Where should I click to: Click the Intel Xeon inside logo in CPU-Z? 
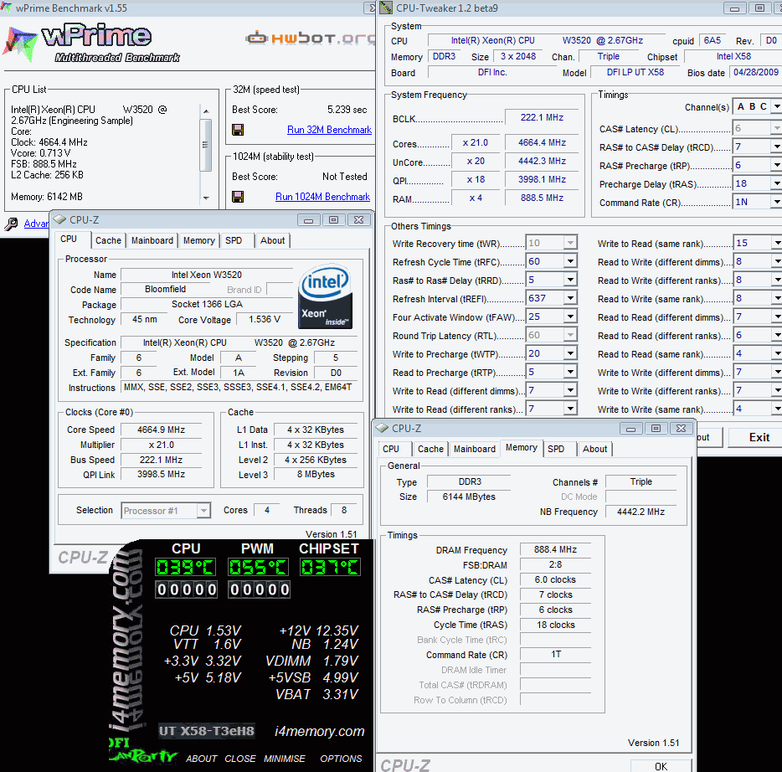325,296
